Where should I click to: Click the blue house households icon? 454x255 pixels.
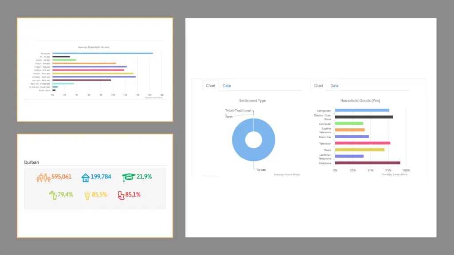86,177
